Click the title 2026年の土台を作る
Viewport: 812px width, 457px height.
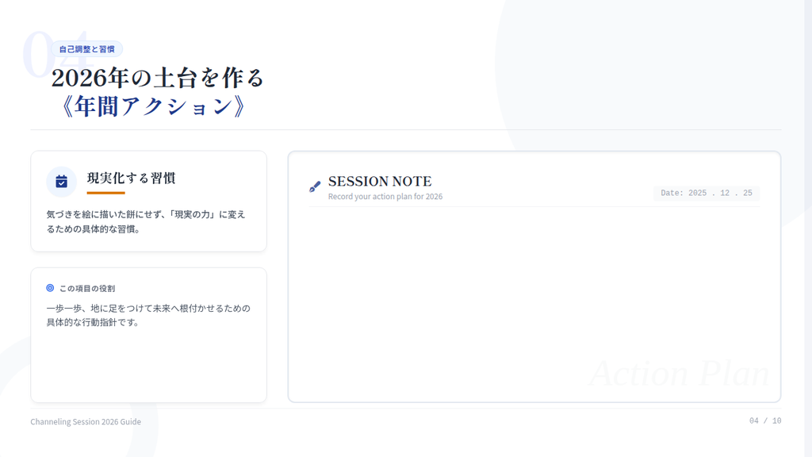157,78
